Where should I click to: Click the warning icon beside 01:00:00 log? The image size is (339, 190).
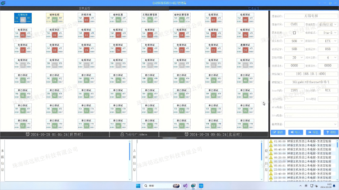coord(271,141)
